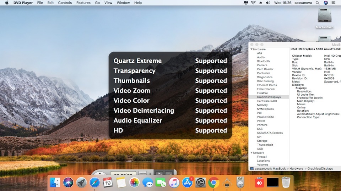Select Camera in the Hardware list
341x191 pixels.
(262, 65)
